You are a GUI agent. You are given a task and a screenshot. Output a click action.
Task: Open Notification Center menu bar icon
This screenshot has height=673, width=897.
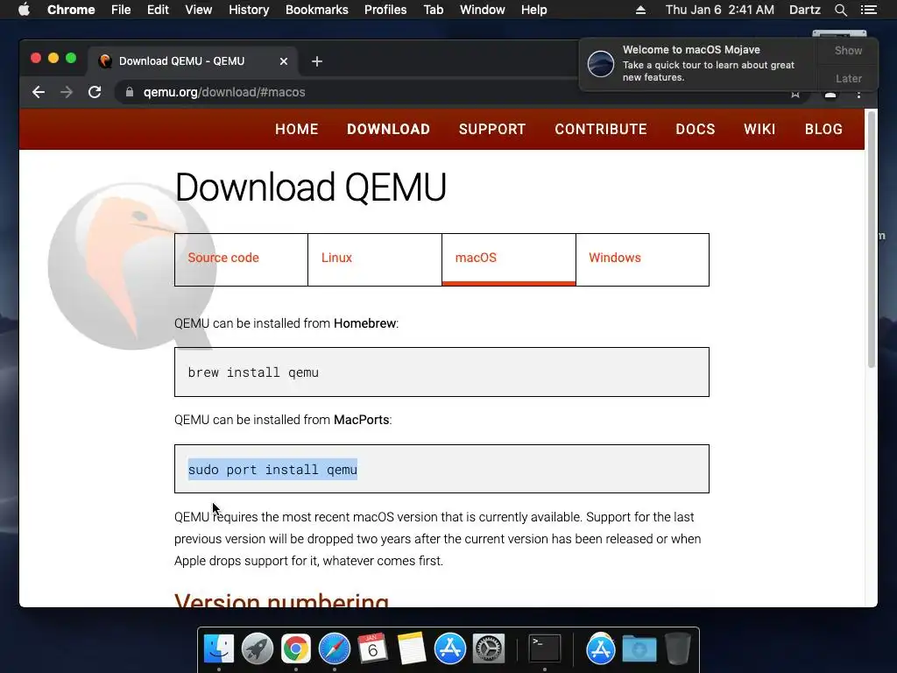point(868,10)
